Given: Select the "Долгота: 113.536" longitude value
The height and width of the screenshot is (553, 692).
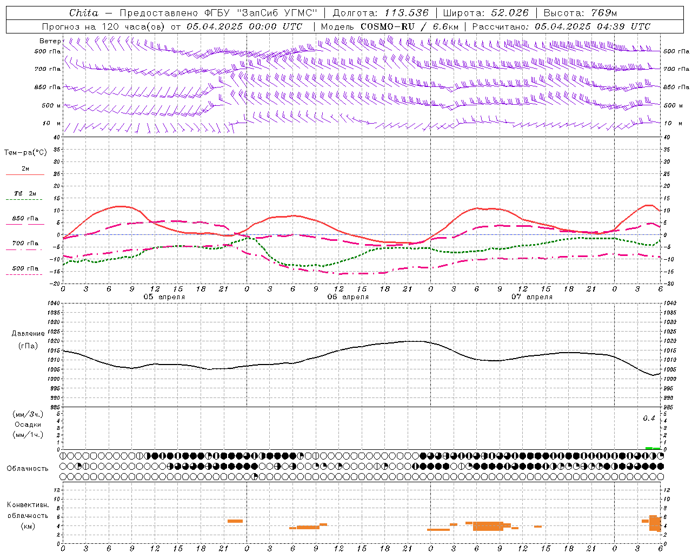Looking at the screenshot, I should click(381, 13).
